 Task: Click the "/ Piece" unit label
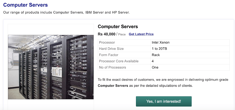click(x=121, y=34)
